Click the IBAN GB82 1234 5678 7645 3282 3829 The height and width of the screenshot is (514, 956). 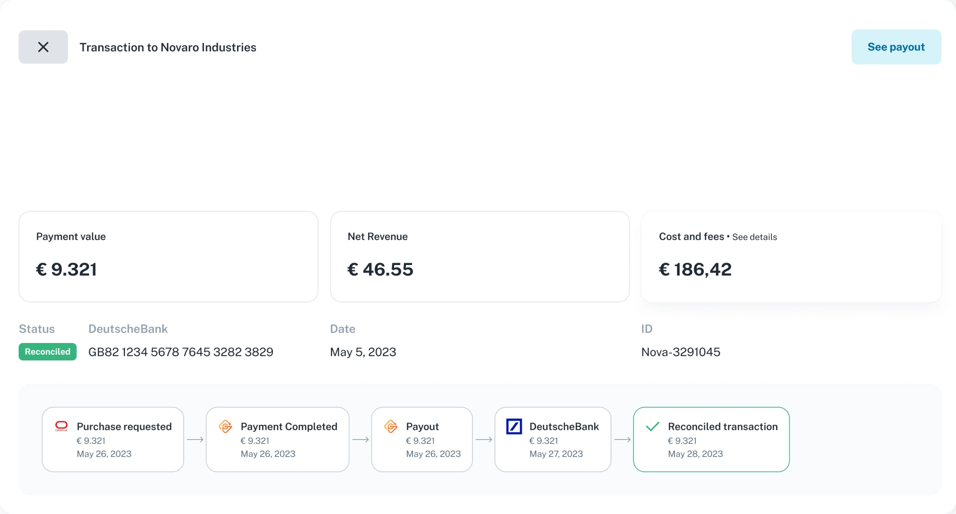(x=181, y=352)
